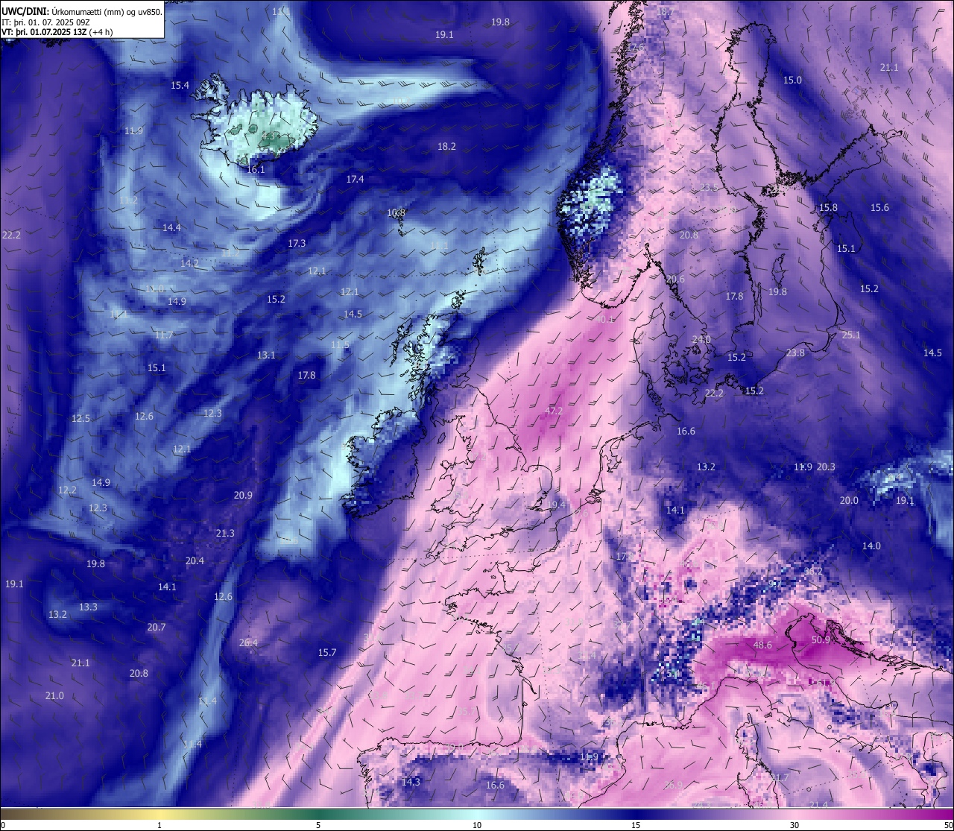
Task: Click the 21.0 map value
Action: tap(54, 696)
